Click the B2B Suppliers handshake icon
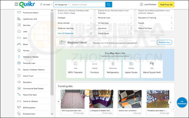The image size is (189, 118). click(19, 107)
